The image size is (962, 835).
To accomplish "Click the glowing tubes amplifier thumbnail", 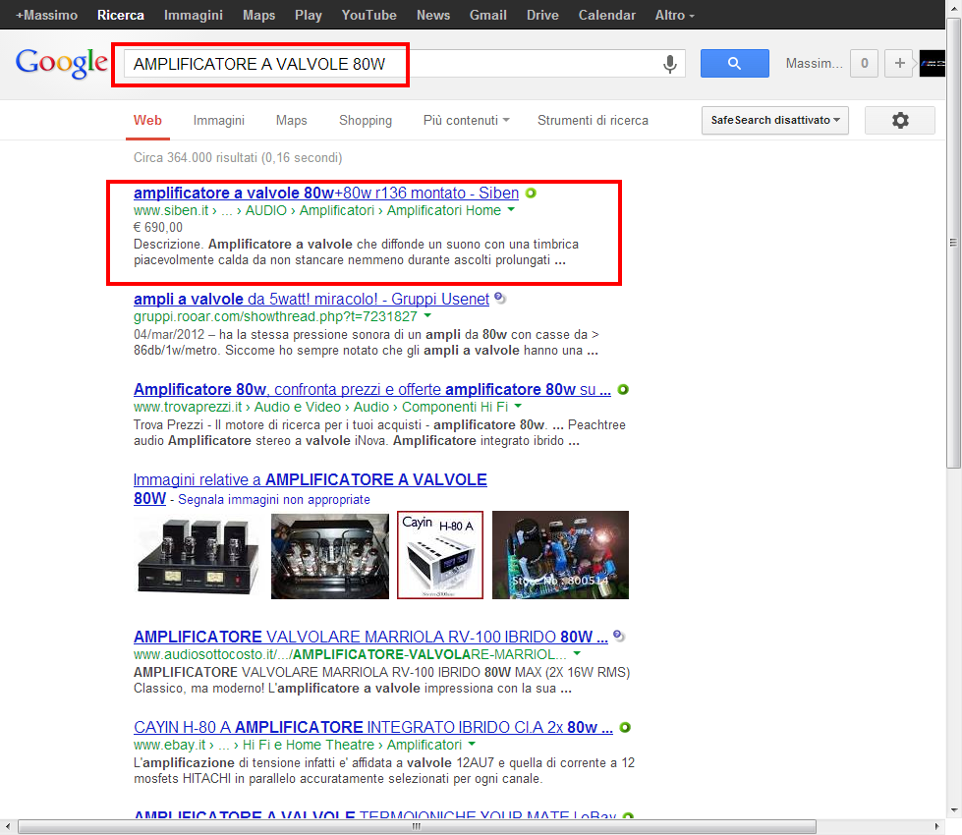I will tap(330, 555).
